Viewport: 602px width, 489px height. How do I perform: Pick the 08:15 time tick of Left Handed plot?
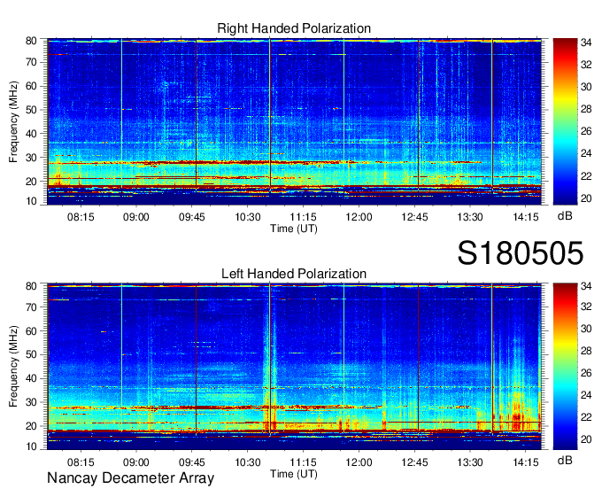(x=81, y=462)
